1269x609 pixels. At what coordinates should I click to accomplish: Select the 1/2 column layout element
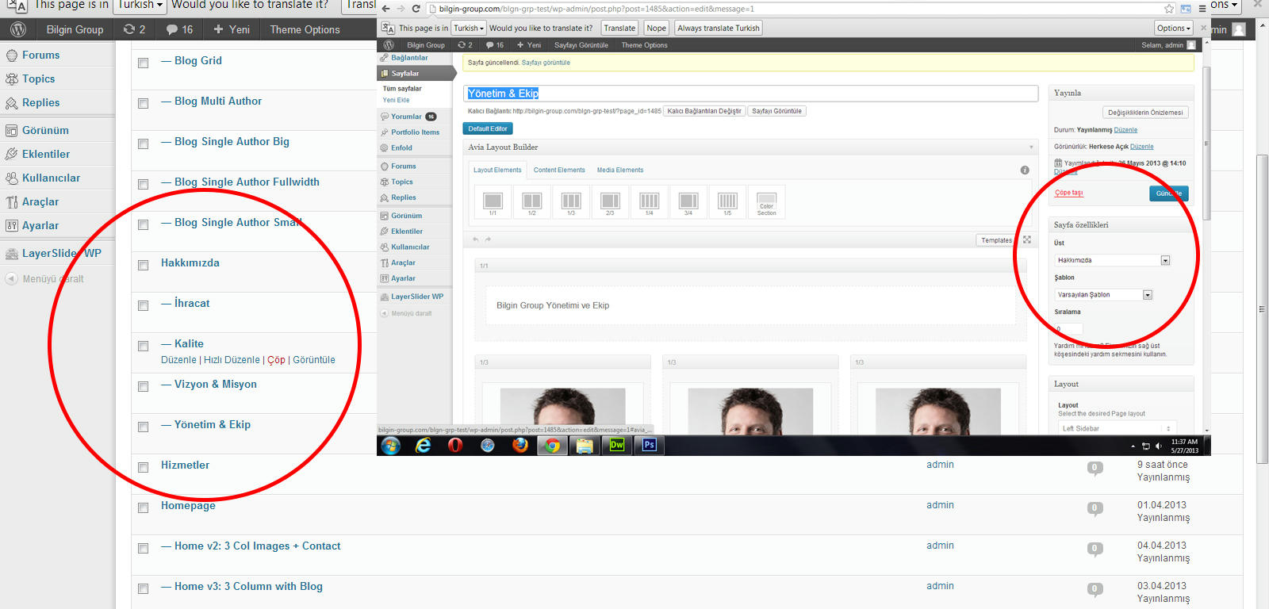[x=532, y=201]
